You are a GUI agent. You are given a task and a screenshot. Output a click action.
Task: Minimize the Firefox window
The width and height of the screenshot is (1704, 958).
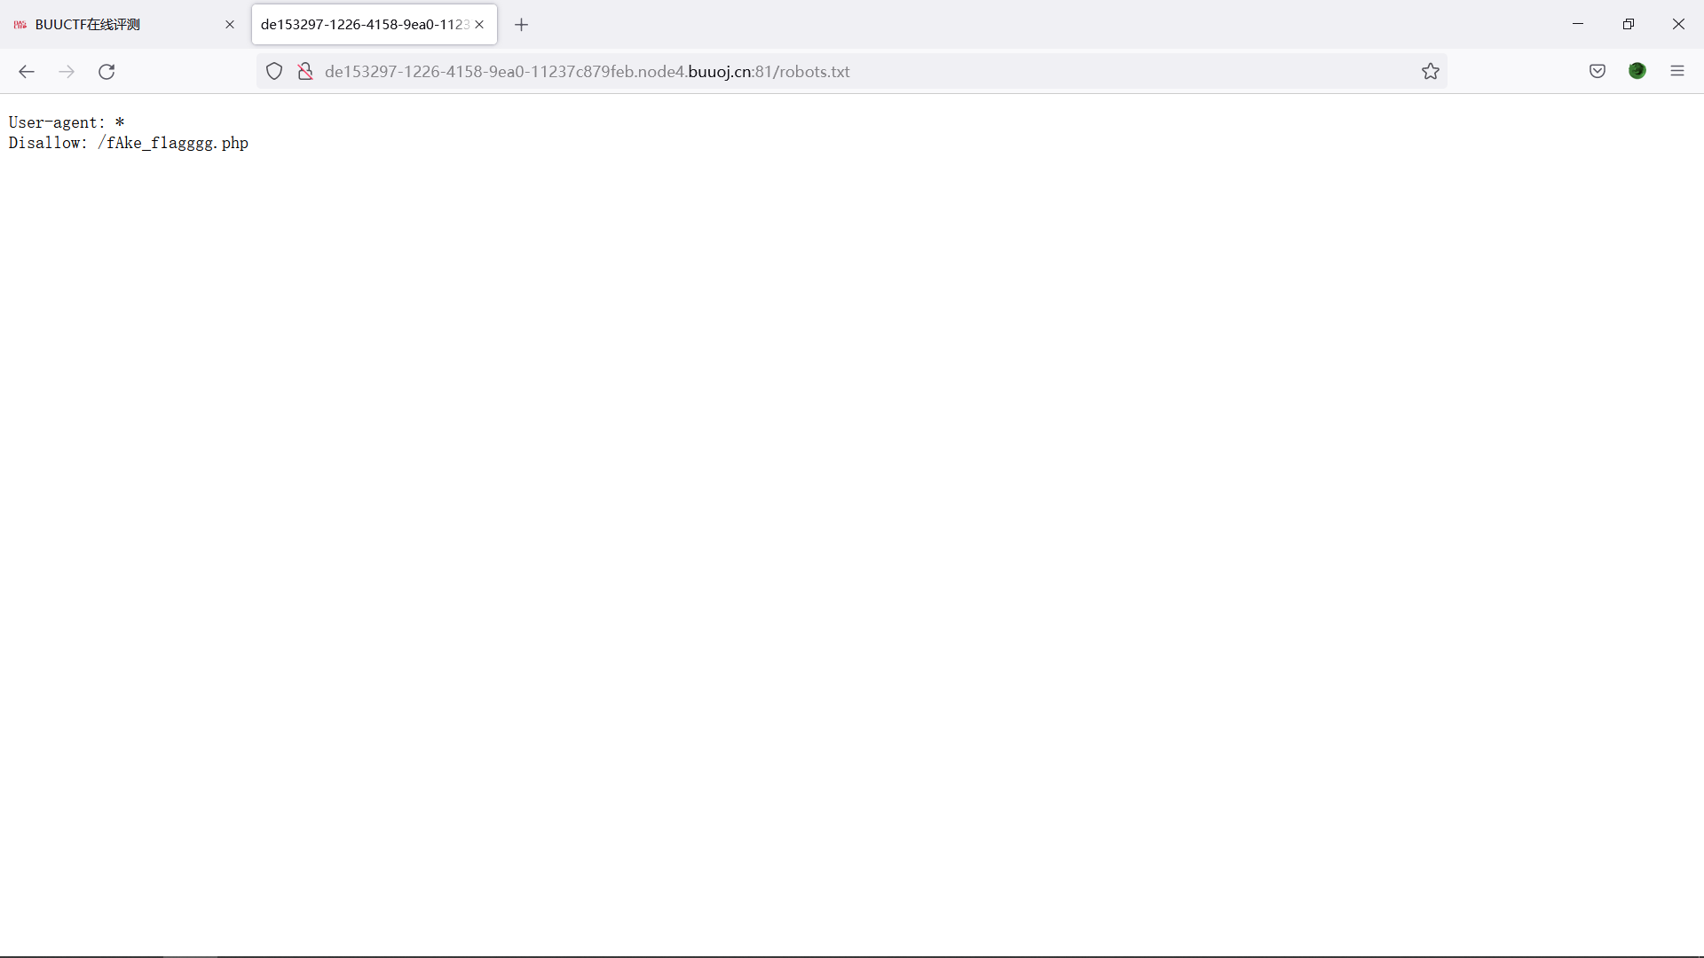coord(1578,24)
